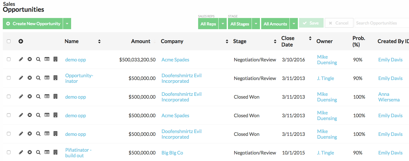Click the pencil edit icon for Opportunity-inator

point(21,78)
